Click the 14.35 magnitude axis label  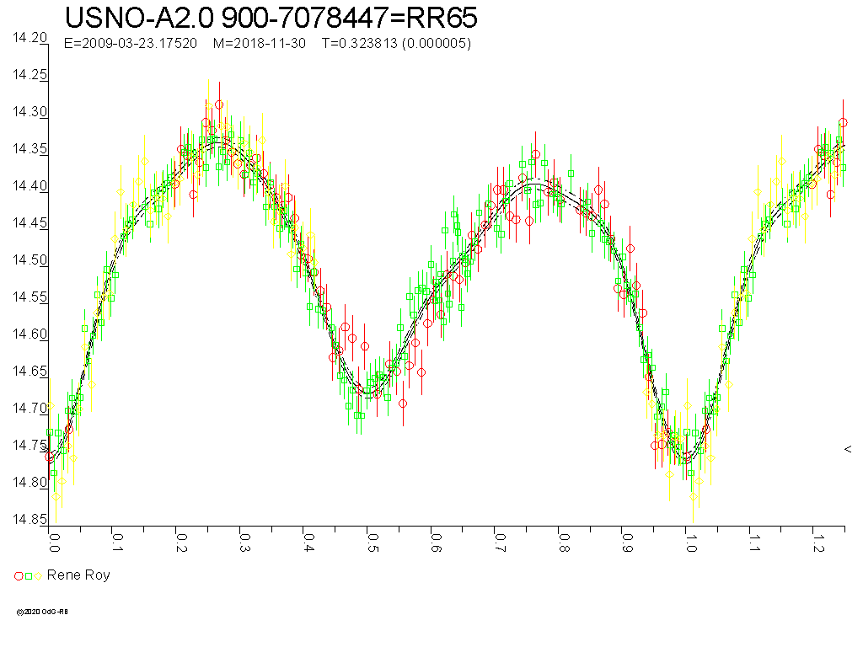(30, 148)
